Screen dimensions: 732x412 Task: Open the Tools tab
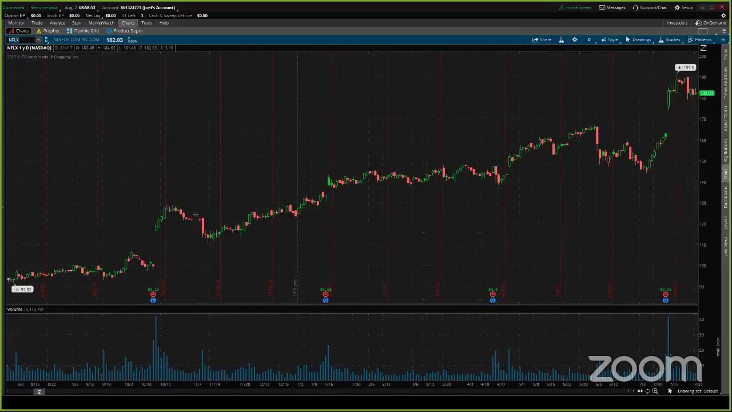(146, 23)
